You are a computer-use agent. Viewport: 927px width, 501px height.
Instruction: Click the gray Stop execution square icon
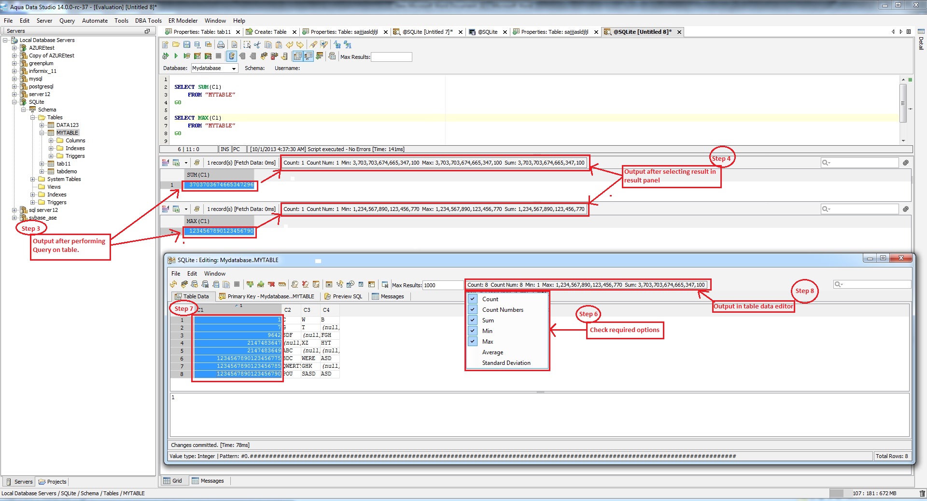pos(218,56)
